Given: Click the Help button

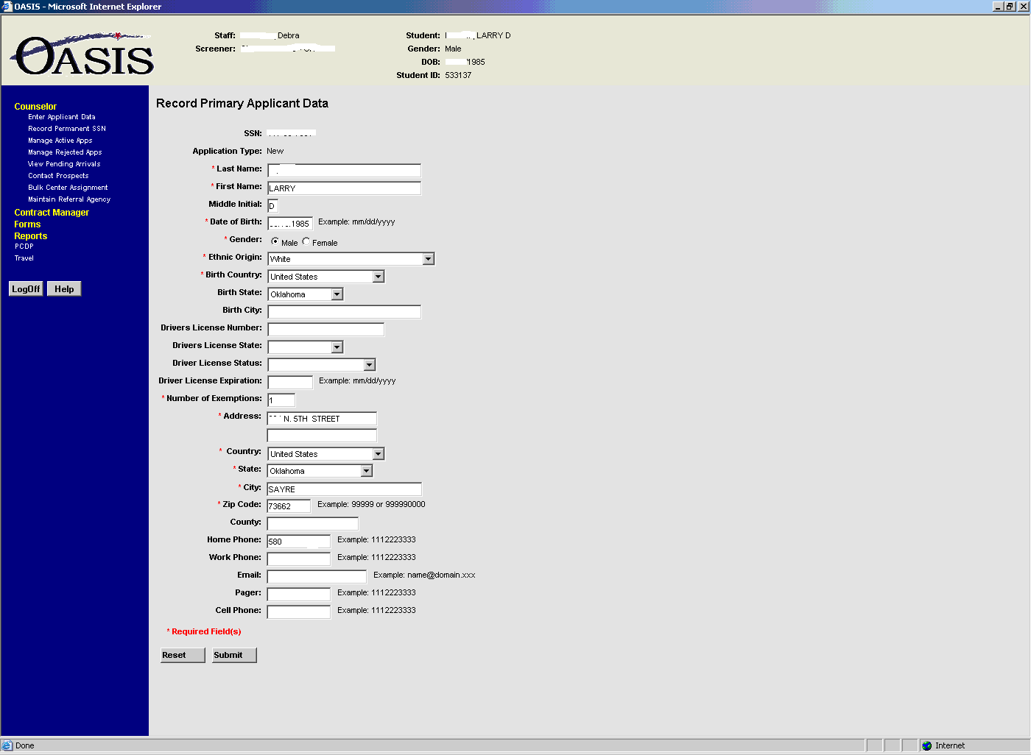Looking at the screenshot, I should (64, 289).
